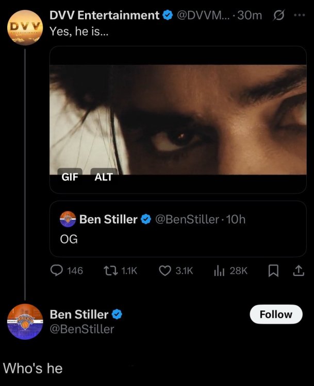Click the Grok slash circle icon
Viewport: 314px width, 386px height.
coord(280,15)
